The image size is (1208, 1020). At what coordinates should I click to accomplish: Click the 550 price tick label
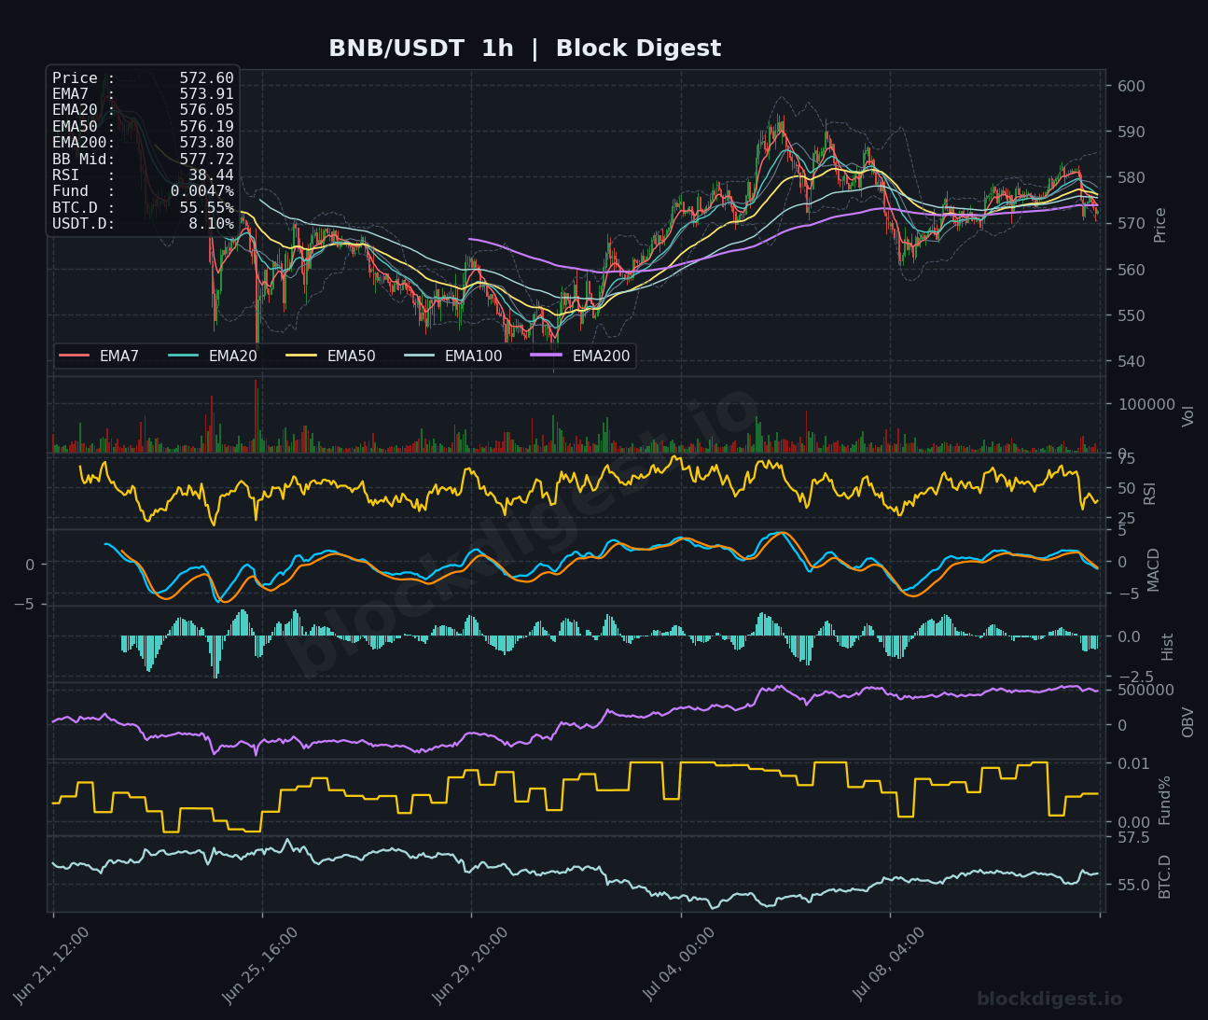pos(1131,315)
